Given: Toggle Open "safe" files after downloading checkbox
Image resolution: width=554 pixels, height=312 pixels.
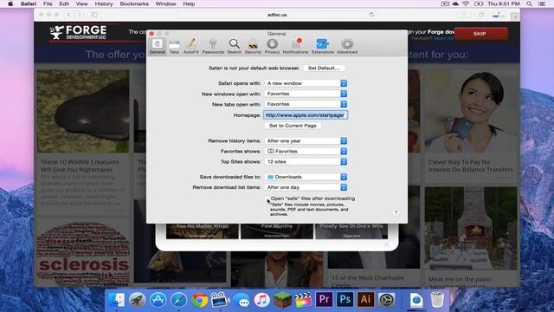Looking at the screenshot, I should point(267,198).
